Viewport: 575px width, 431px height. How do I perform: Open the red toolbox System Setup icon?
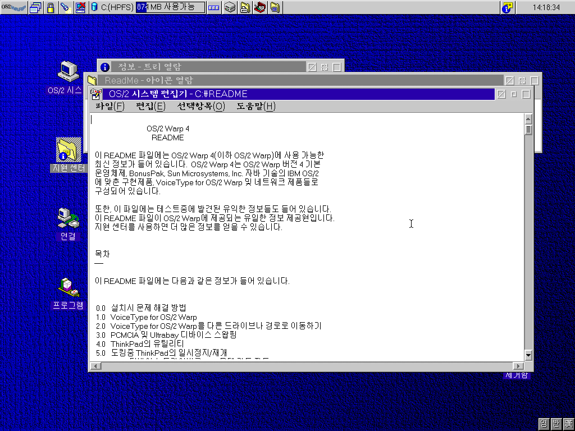pos(259,7)
